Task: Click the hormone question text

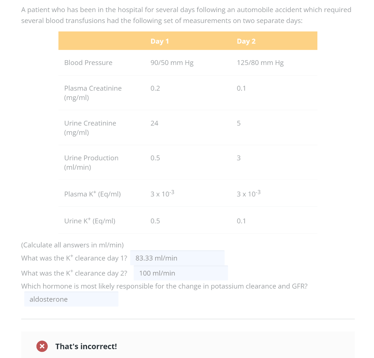Action: click(x=164, y=286)
